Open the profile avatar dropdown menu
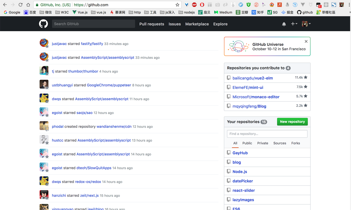351x210 pixels. 306,24
